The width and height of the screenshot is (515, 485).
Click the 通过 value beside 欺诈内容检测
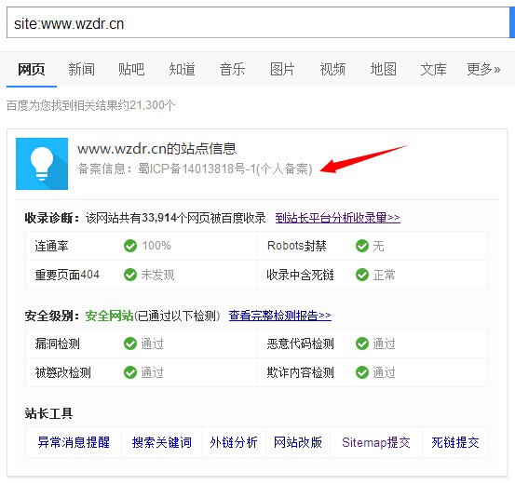384,372
